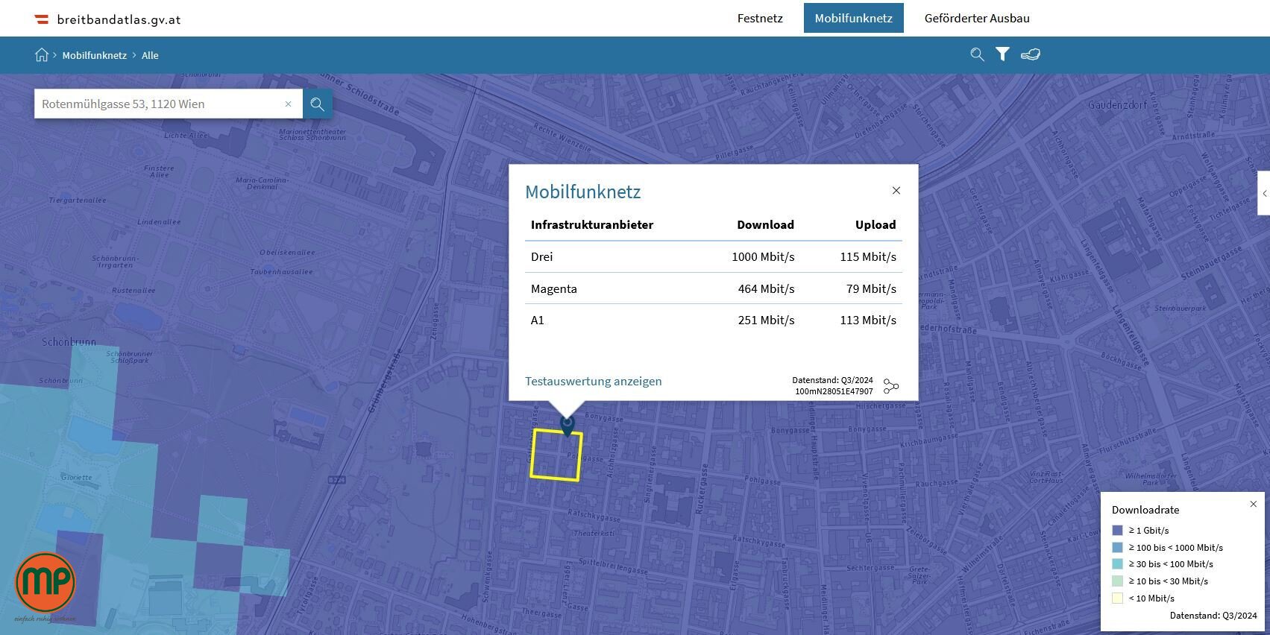Image resolution: width=1270 pixels, height=635 pixels.
Task: Click the Gaudenzdorf map label
Action: (1117, 105)
